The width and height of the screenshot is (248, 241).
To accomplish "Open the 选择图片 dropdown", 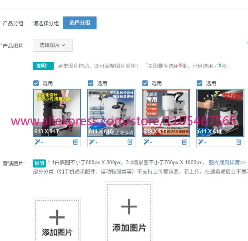I will pos(53,45).
